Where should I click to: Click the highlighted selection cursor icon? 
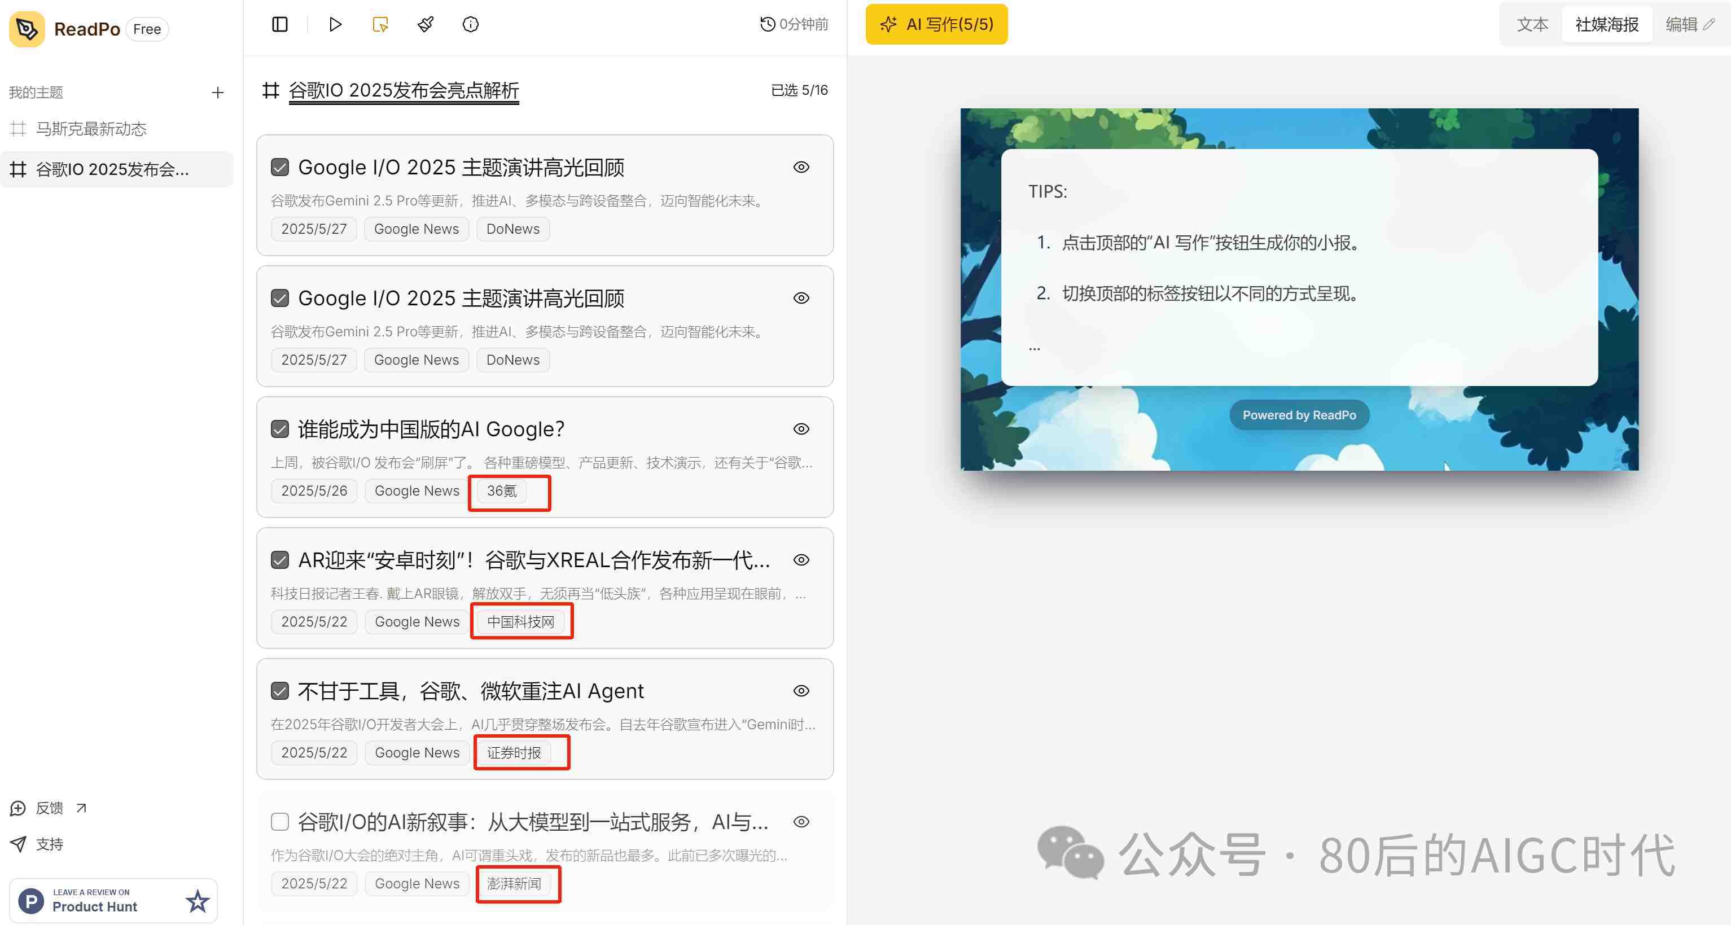[380, 25]
